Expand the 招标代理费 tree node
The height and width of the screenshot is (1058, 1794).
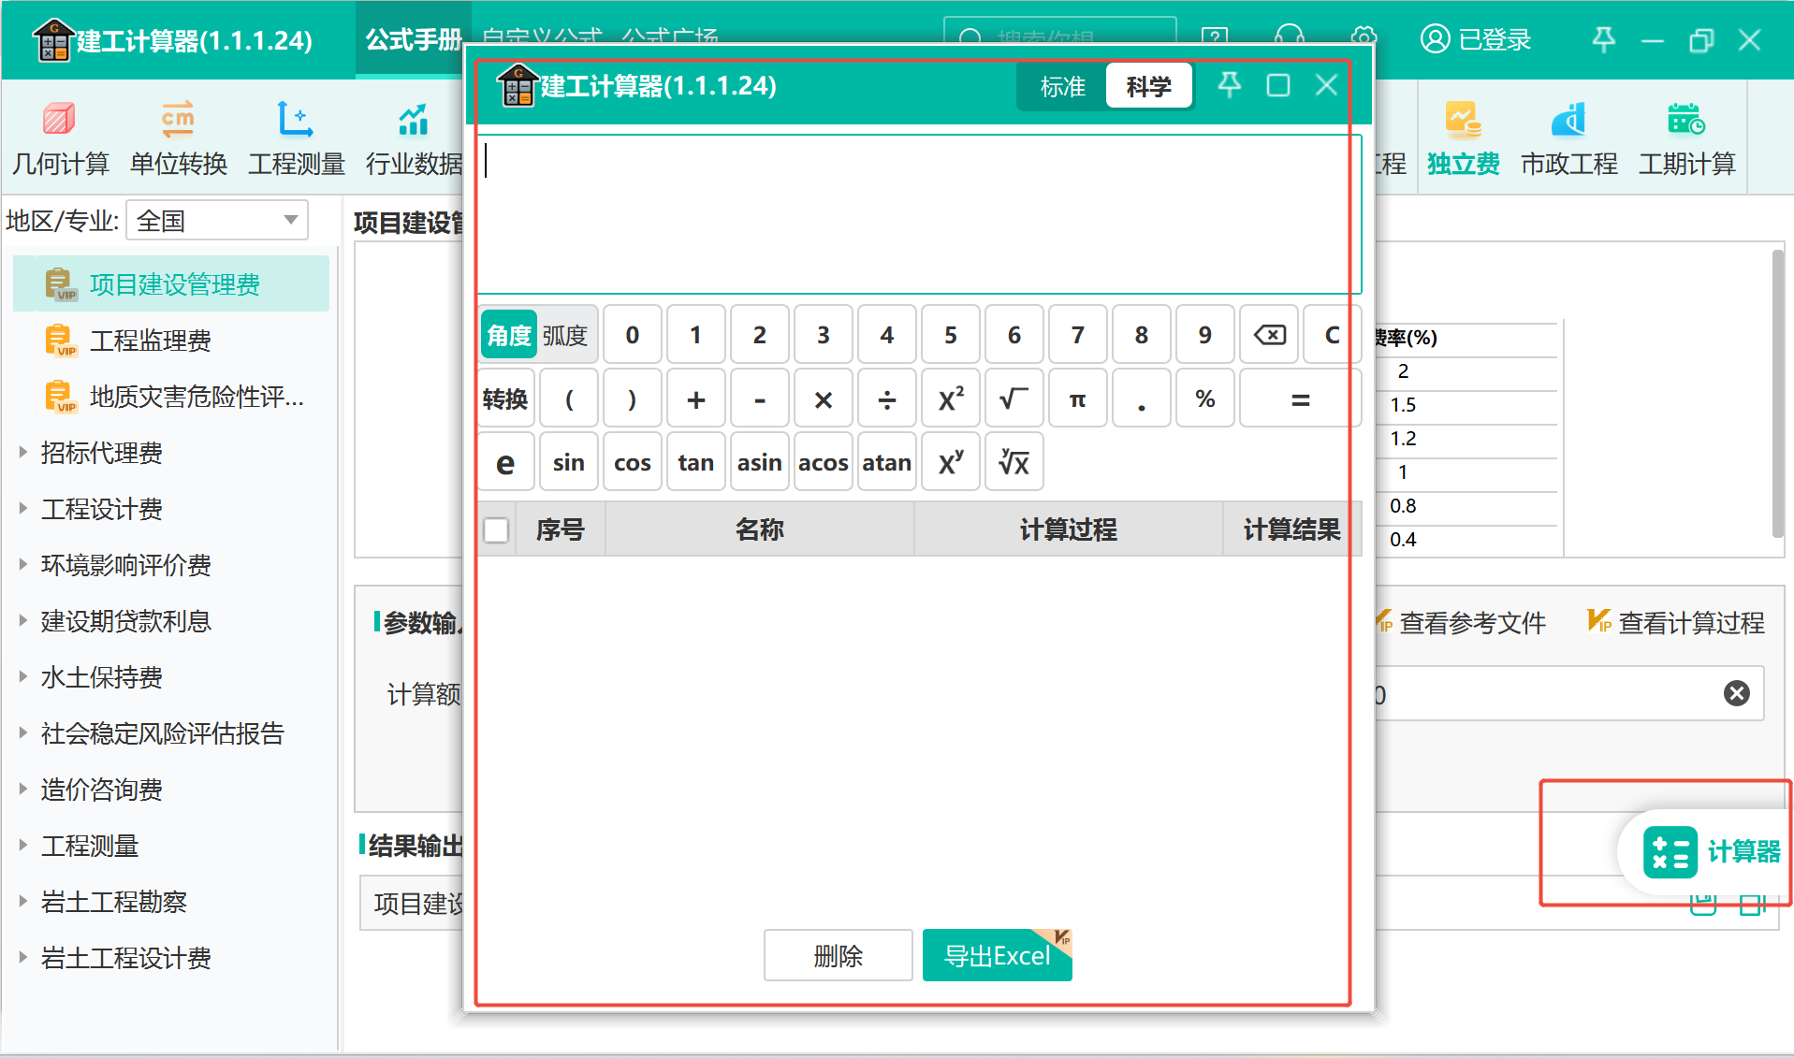coord(23,453)
